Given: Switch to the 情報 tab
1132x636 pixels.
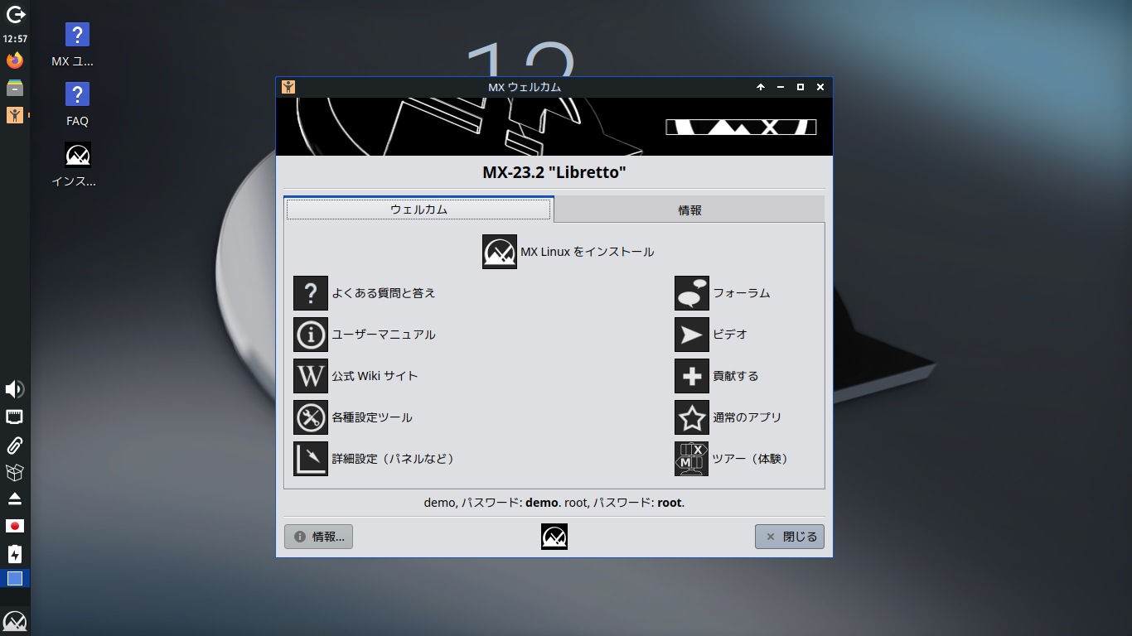Looking at the screenshot, I should click(x=689, y=210).
